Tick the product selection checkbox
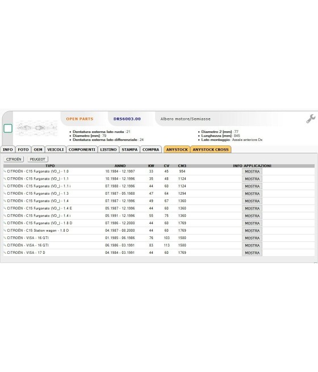Viewport: 318px width, 372px height. [8, 128]
